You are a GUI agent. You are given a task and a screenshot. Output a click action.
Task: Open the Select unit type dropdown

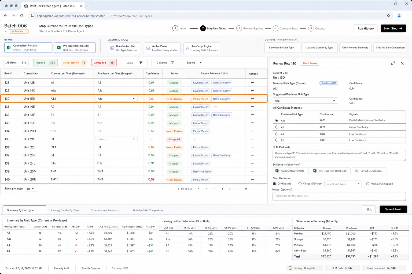pos(343,184)
